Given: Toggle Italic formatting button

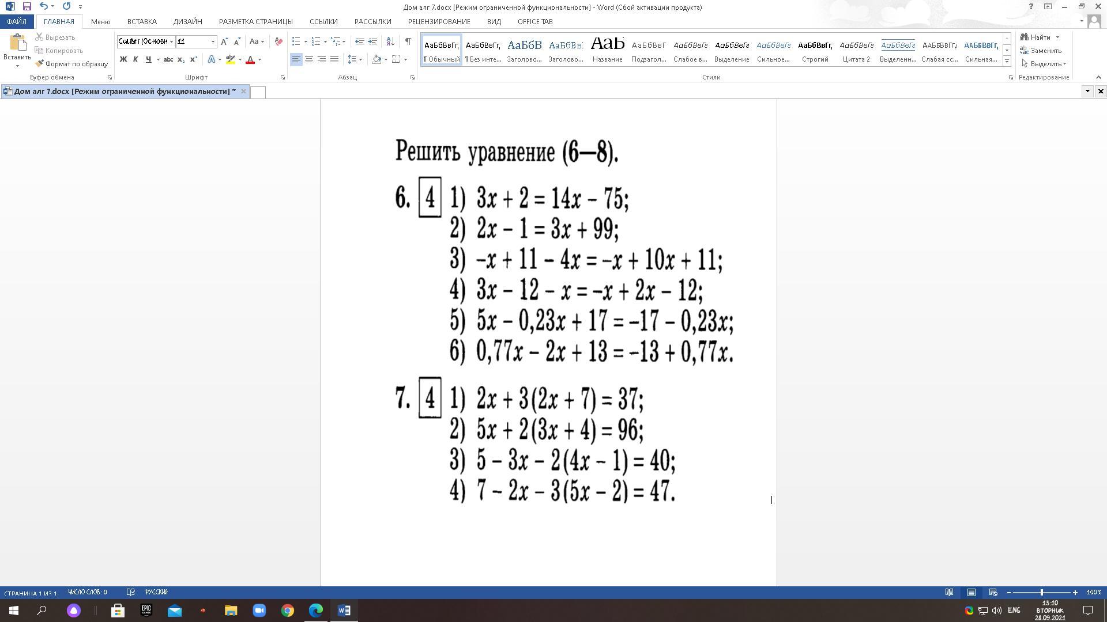Looking at the screenshot, I should tap(135, 59).
